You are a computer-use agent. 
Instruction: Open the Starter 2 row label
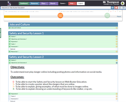coord(14,60)
